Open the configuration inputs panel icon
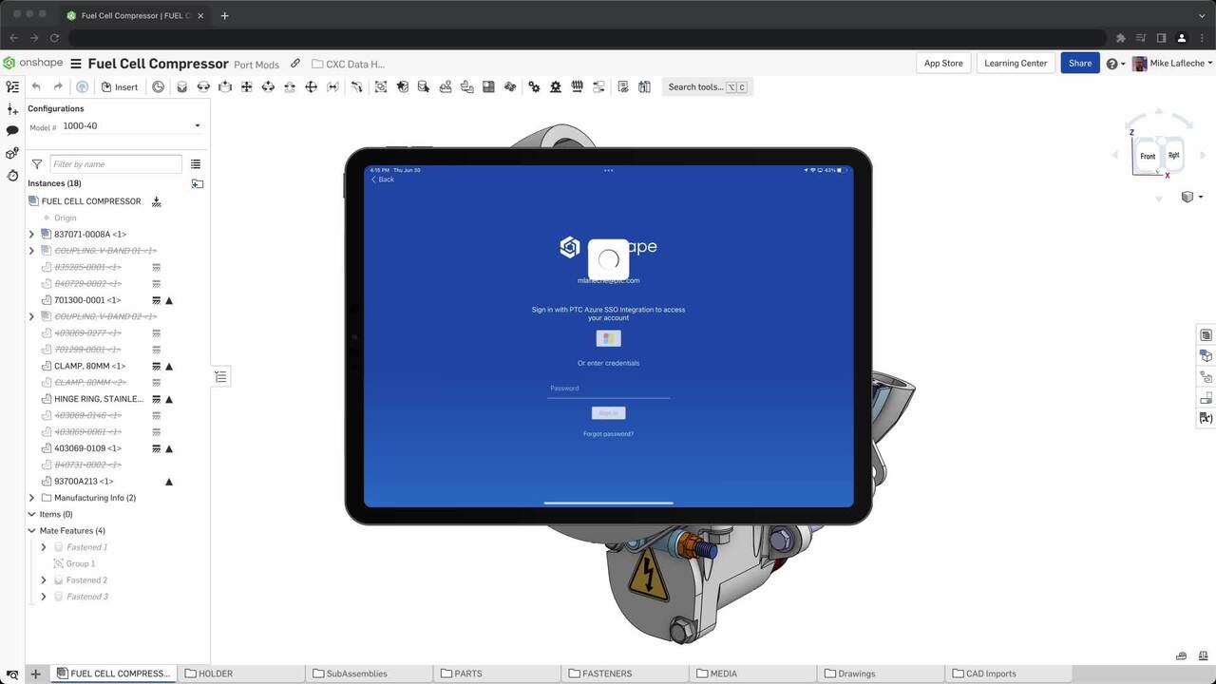 tap(12, 109)
